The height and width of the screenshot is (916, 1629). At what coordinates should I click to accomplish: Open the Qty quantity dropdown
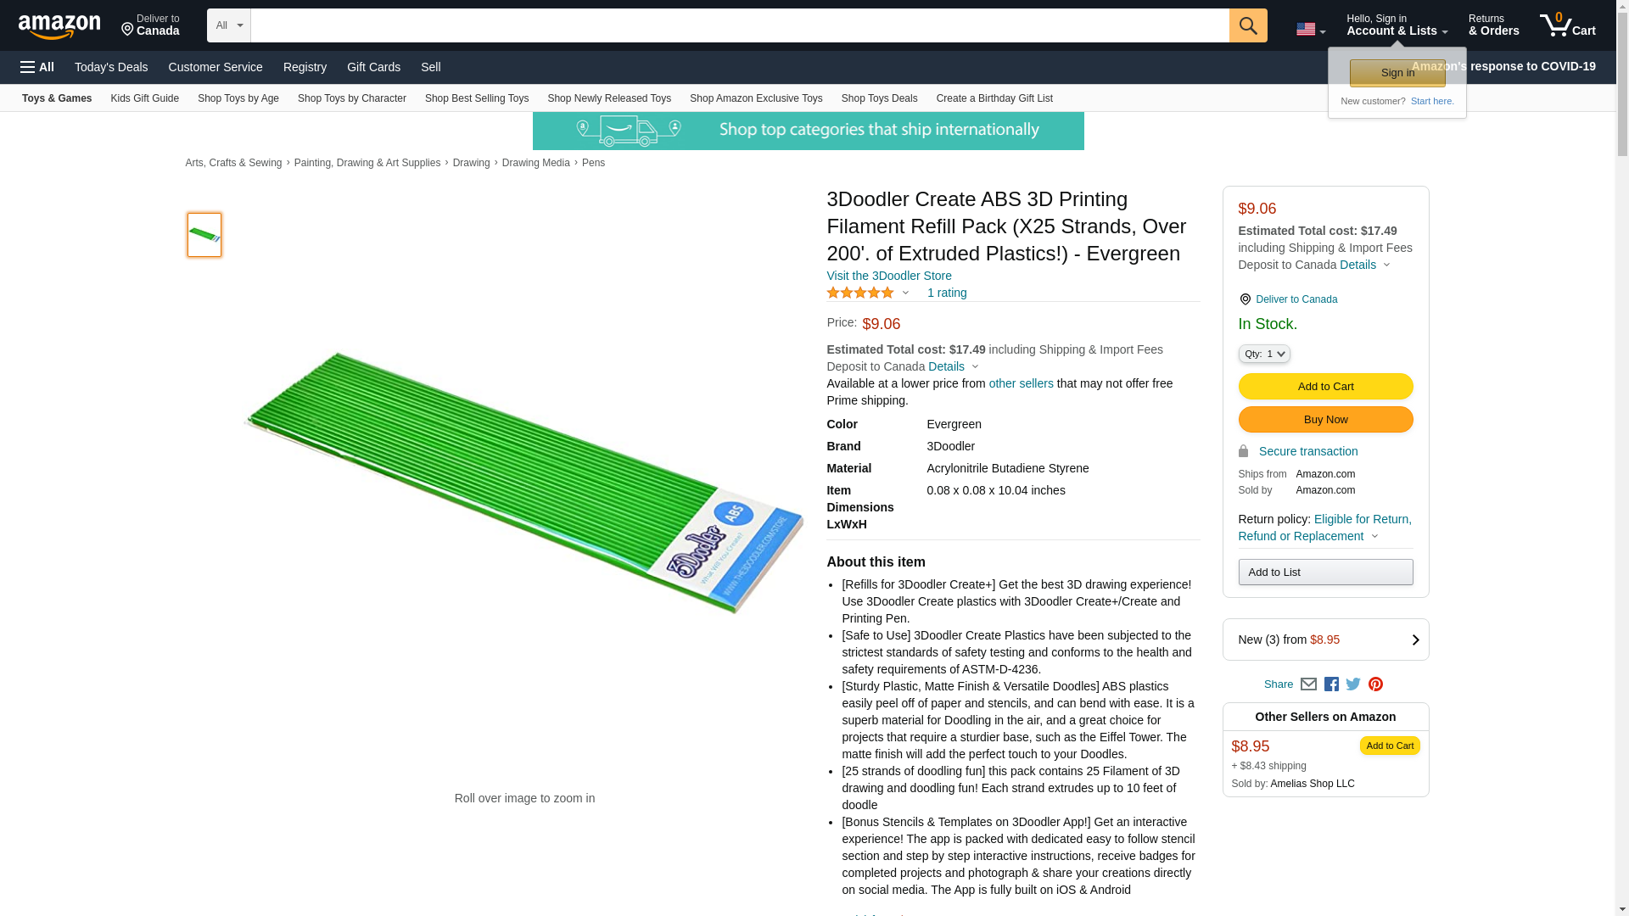coord(1263,354)
